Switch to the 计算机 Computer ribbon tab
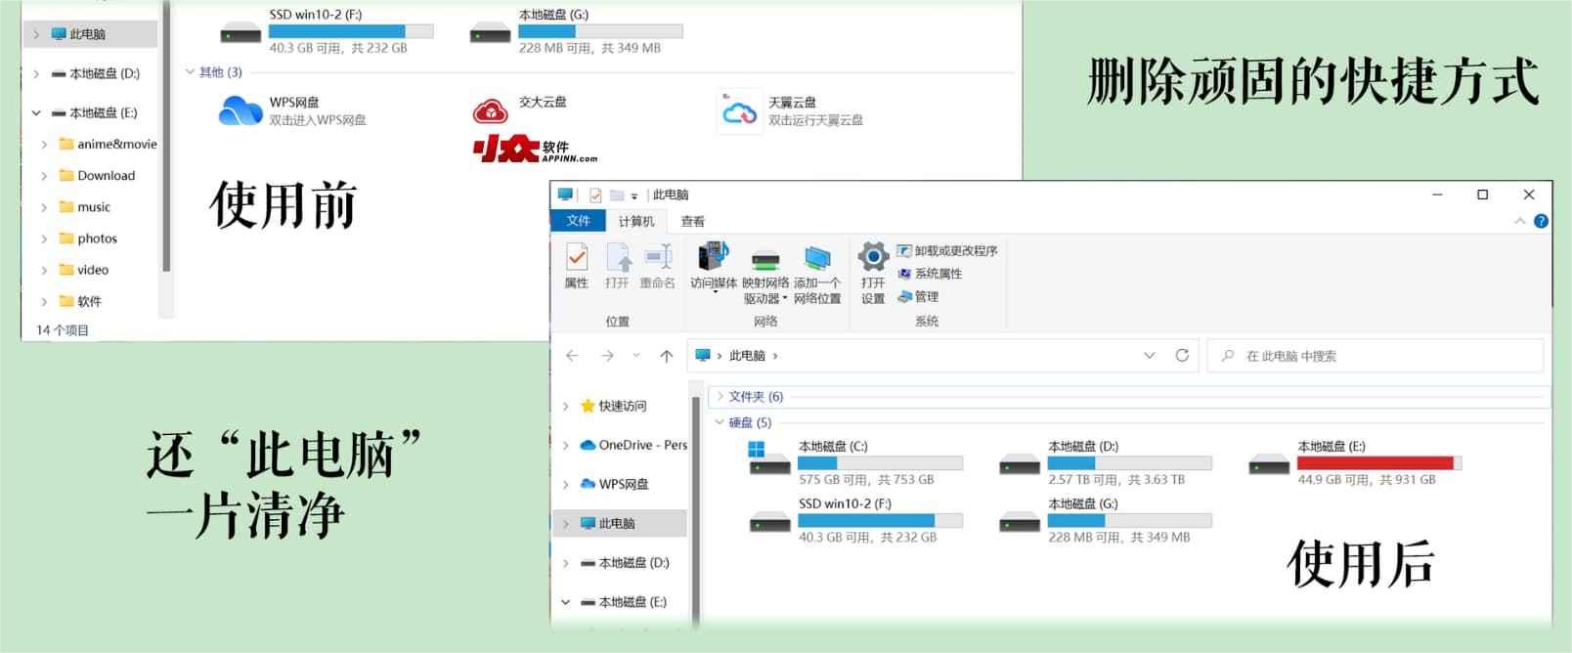 tap(636, 221)
